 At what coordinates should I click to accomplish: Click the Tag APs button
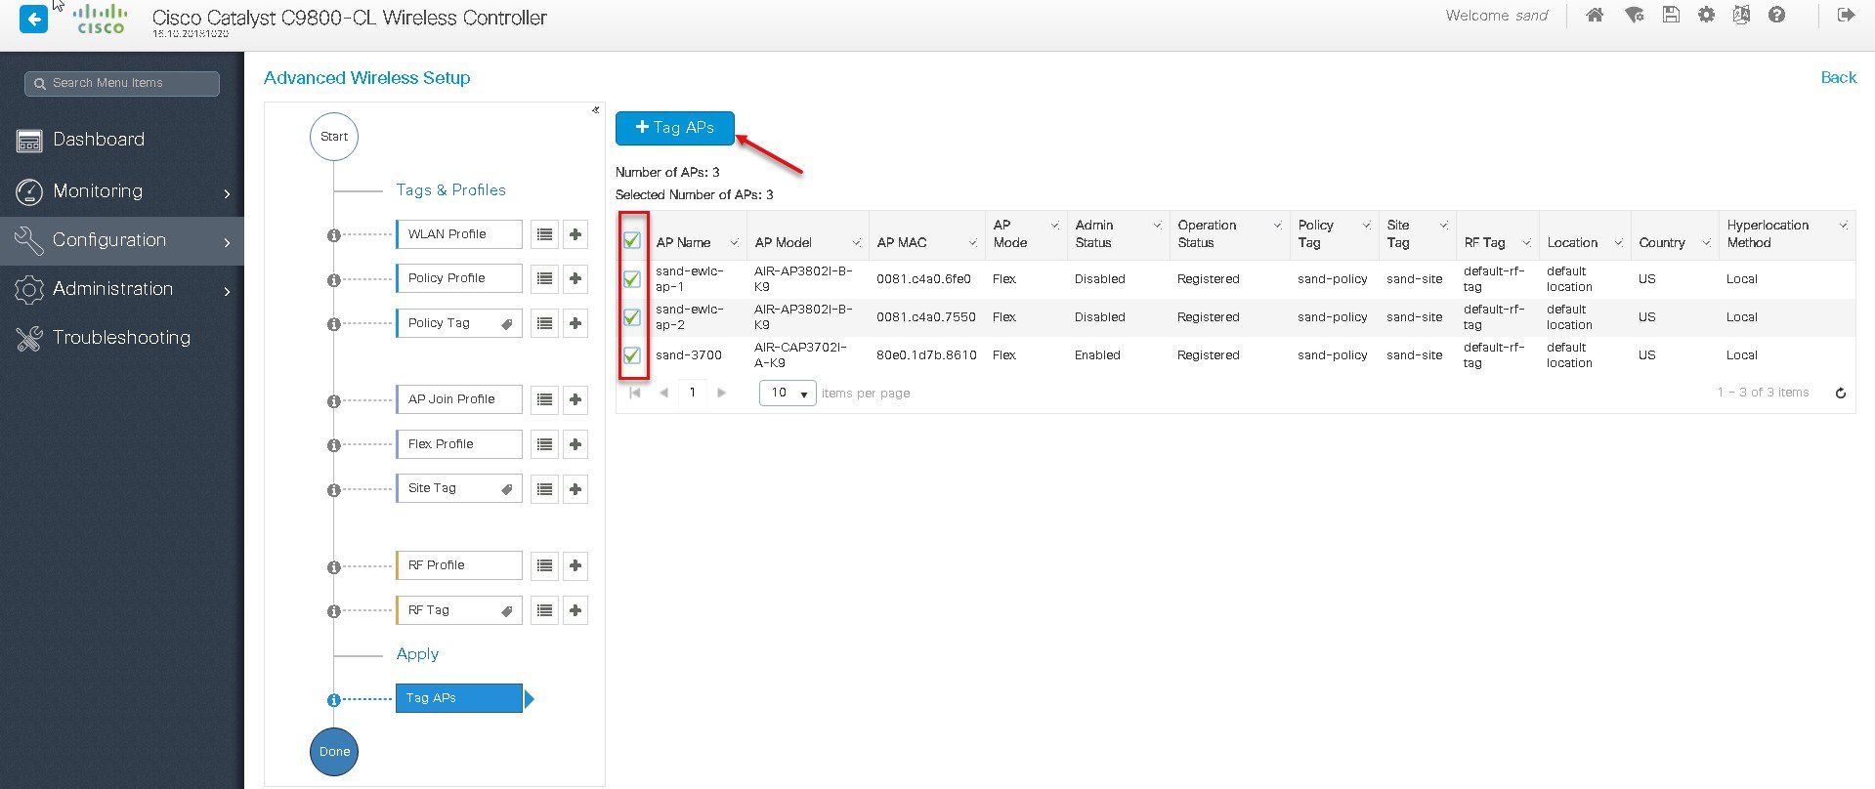click(x=674, y=128)
